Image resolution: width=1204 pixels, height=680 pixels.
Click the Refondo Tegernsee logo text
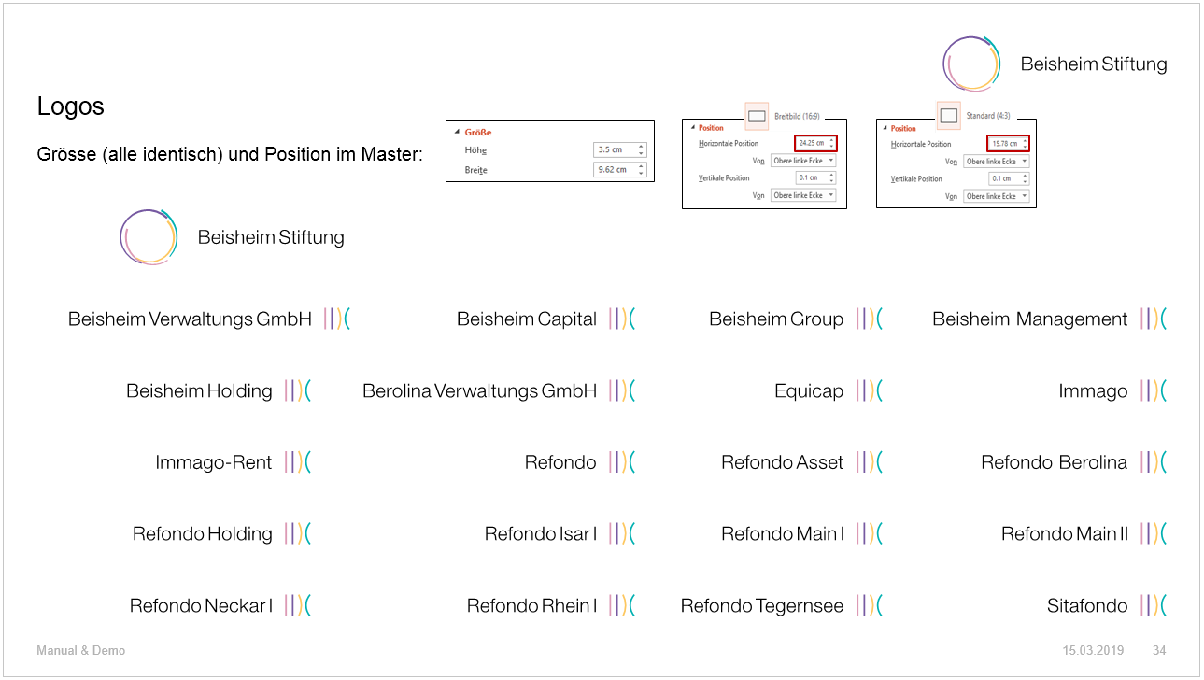762,606
